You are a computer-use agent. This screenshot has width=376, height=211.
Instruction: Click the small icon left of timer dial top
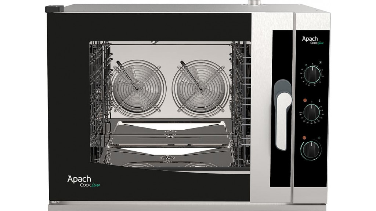click(306, 64)
